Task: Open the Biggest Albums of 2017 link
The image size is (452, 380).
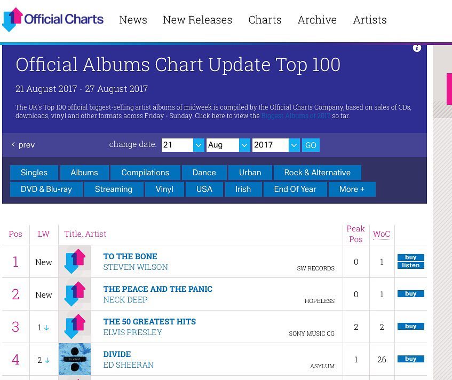Action: pos(296,116)
